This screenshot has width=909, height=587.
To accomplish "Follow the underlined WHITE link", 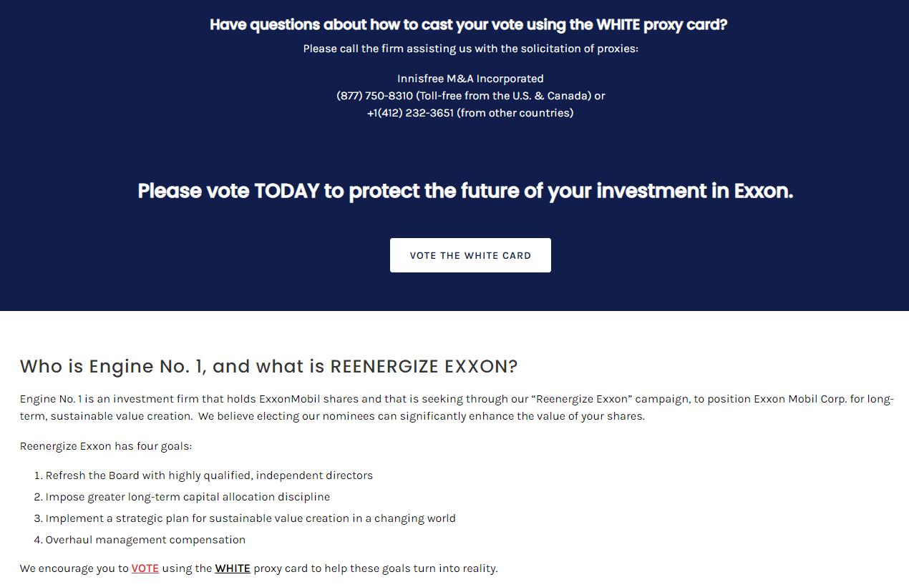I will pyautogui.click(x=233, y=568).
